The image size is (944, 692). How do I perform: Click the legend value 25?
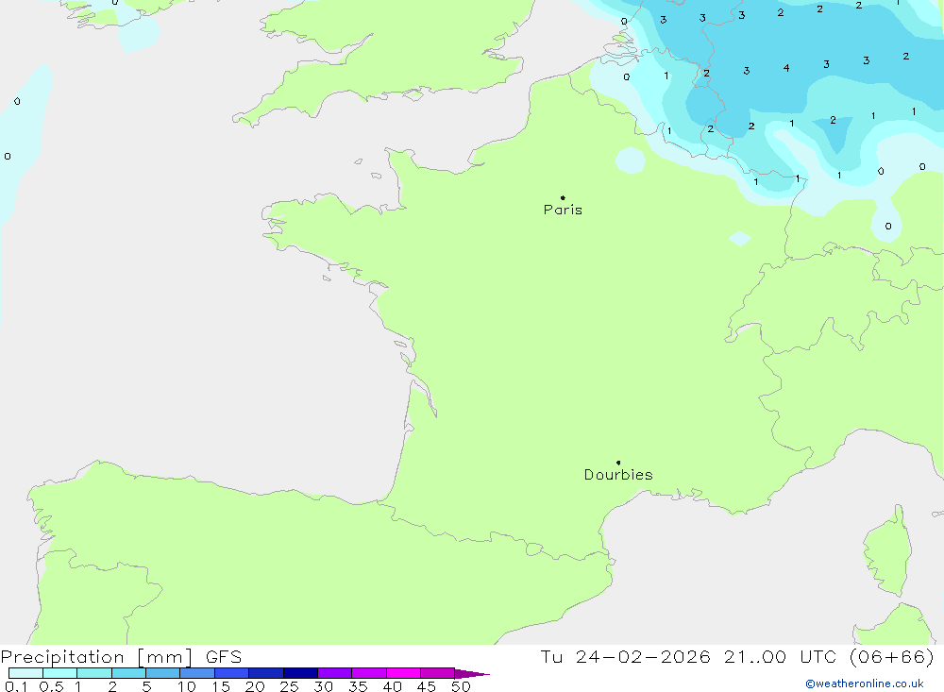click(290, 686)
